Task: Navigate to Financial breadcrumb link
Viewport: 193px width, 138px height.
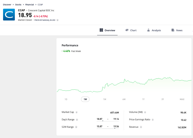Action: [x=29, y=5]
